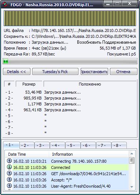The width and height of the screenshot is (140, 195).
Task: Click the Положению column header
Action: point(90,84)
